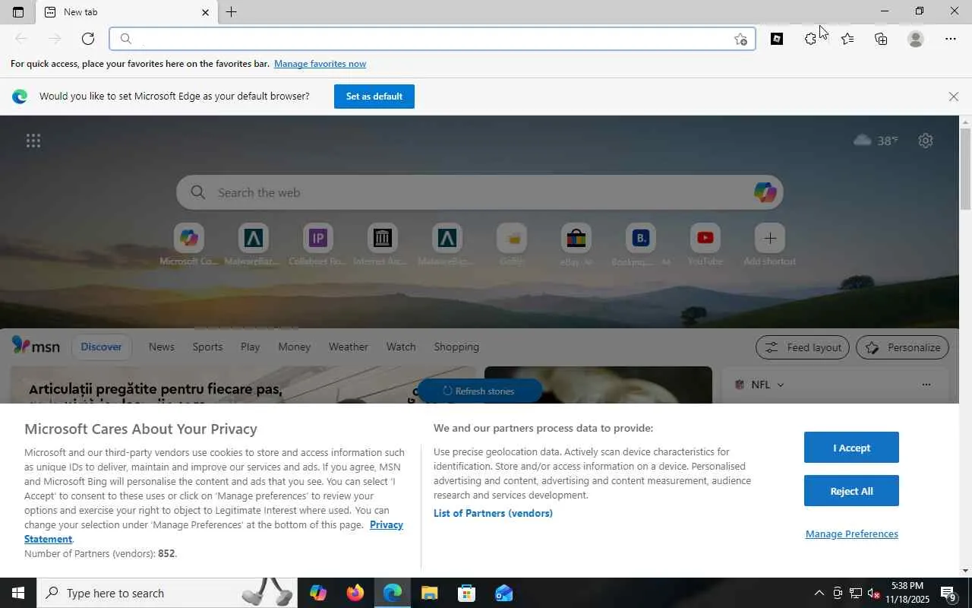This screenshot has width=972, height=608.
Task: Open Outlook from the taskbar
Action: pos(503,593)
